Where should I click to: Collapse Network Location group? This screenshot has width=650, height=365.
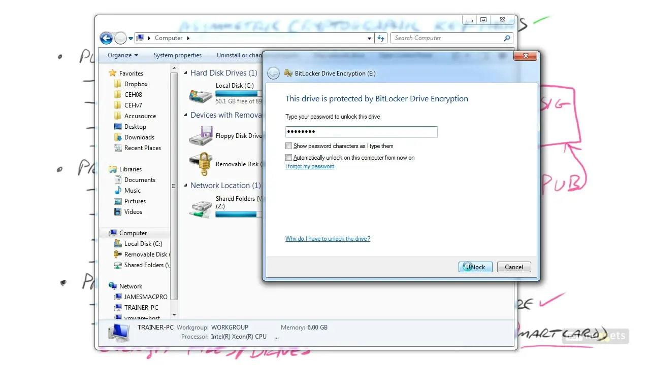pos(186,186)
